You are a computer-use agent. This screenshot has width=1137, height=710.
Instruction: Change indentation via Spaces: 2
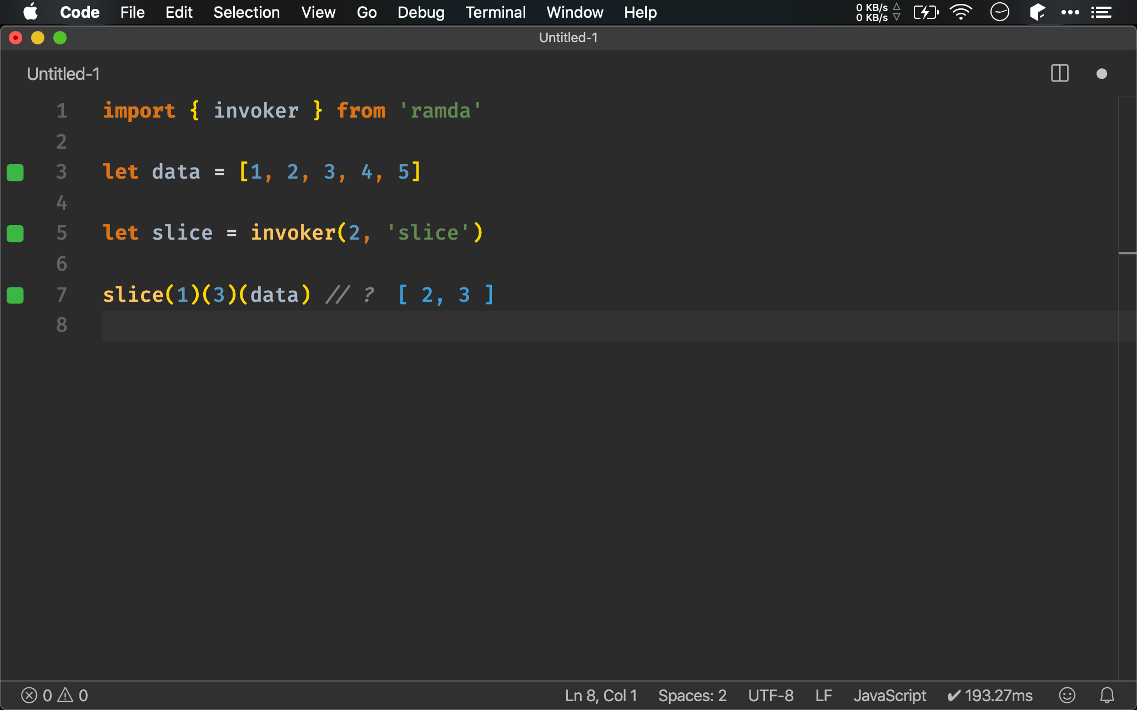point(692,696)
